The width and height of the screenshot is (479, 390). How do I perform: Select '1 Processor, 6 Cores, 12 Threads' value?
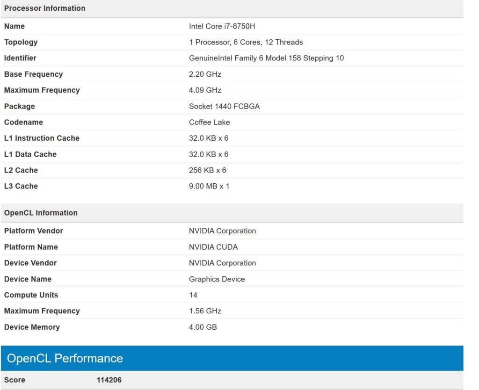tap(246, 42)
